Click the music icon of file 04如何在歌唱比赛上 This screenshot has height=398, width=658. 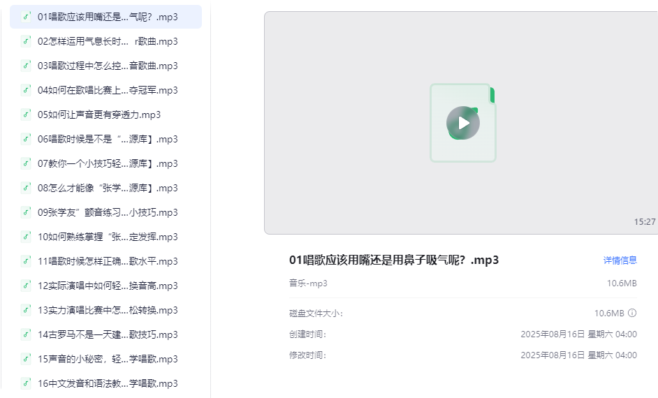coord(26,90)
